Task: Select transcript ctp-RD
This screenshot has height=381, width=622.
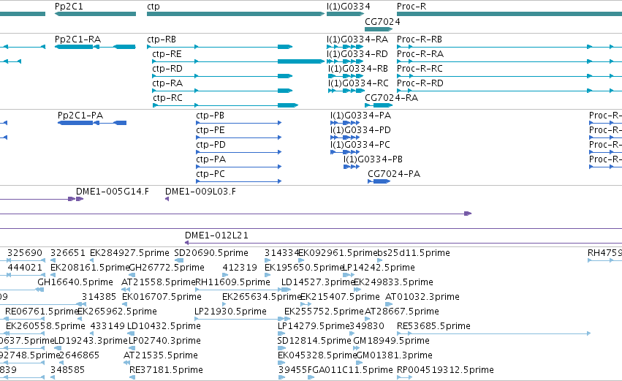Action: (x=167, y=69)
